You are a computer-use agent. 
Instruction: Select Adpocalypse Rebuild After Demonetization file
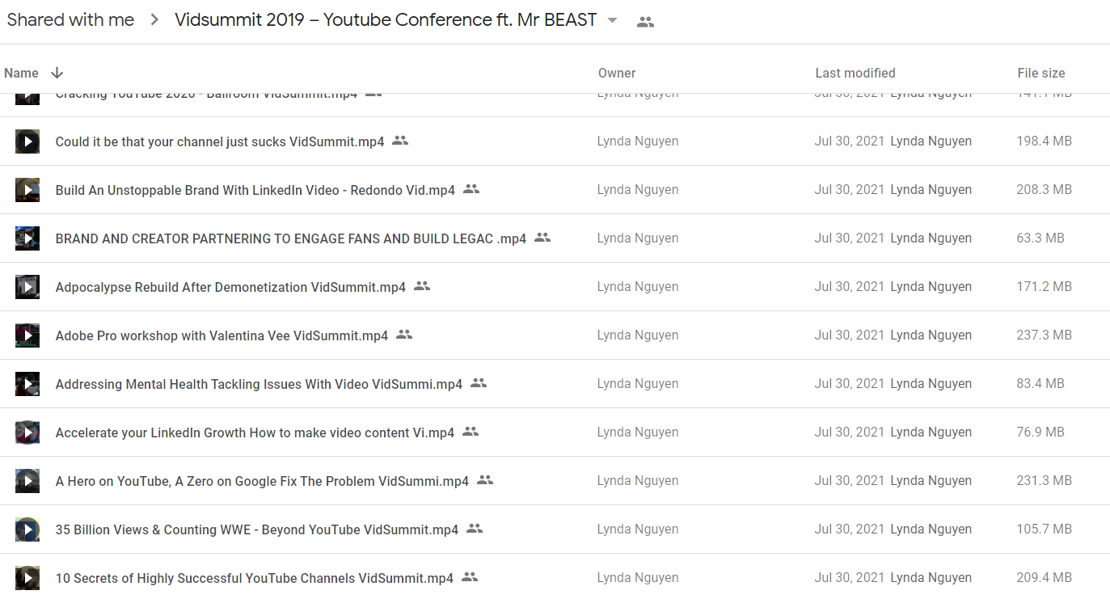pos(230,287)
